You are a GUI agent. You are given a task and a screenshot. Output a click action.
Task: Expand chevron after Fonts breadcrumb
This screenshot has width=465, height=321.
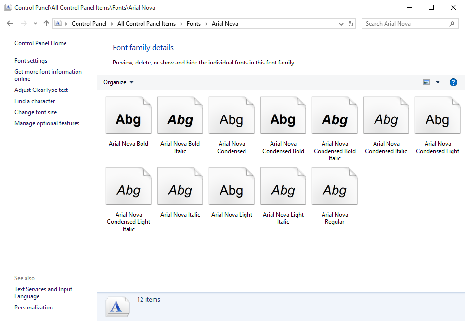[x=206, y=24]
